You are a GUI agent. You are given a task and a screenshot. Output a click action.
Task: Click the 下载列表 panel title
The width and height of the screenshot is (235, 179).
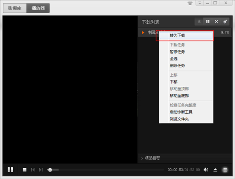[x=150, y=22]
